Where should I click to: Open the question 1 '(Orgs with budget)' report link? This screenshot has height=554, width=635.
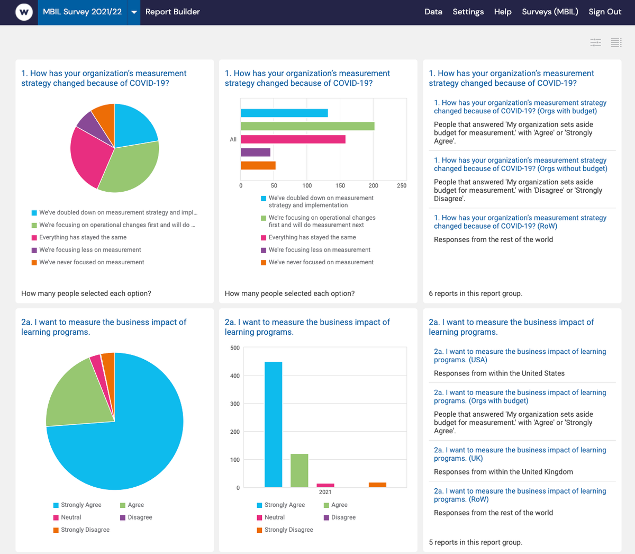coord(520,107)
